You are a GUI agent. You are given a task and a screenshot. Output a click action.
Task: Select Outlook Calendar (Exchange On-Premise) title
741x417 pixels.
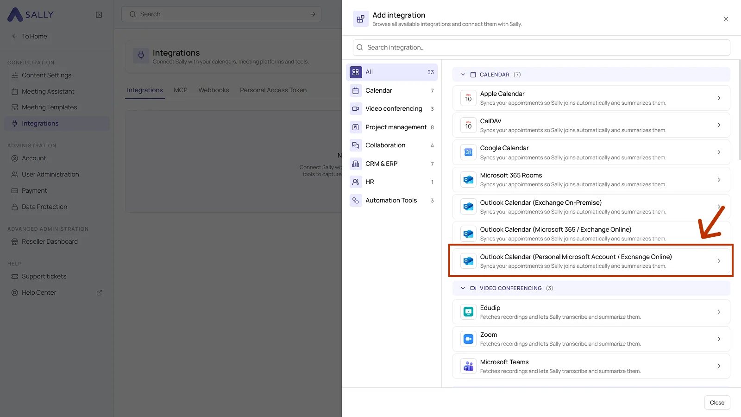(540, 202)
